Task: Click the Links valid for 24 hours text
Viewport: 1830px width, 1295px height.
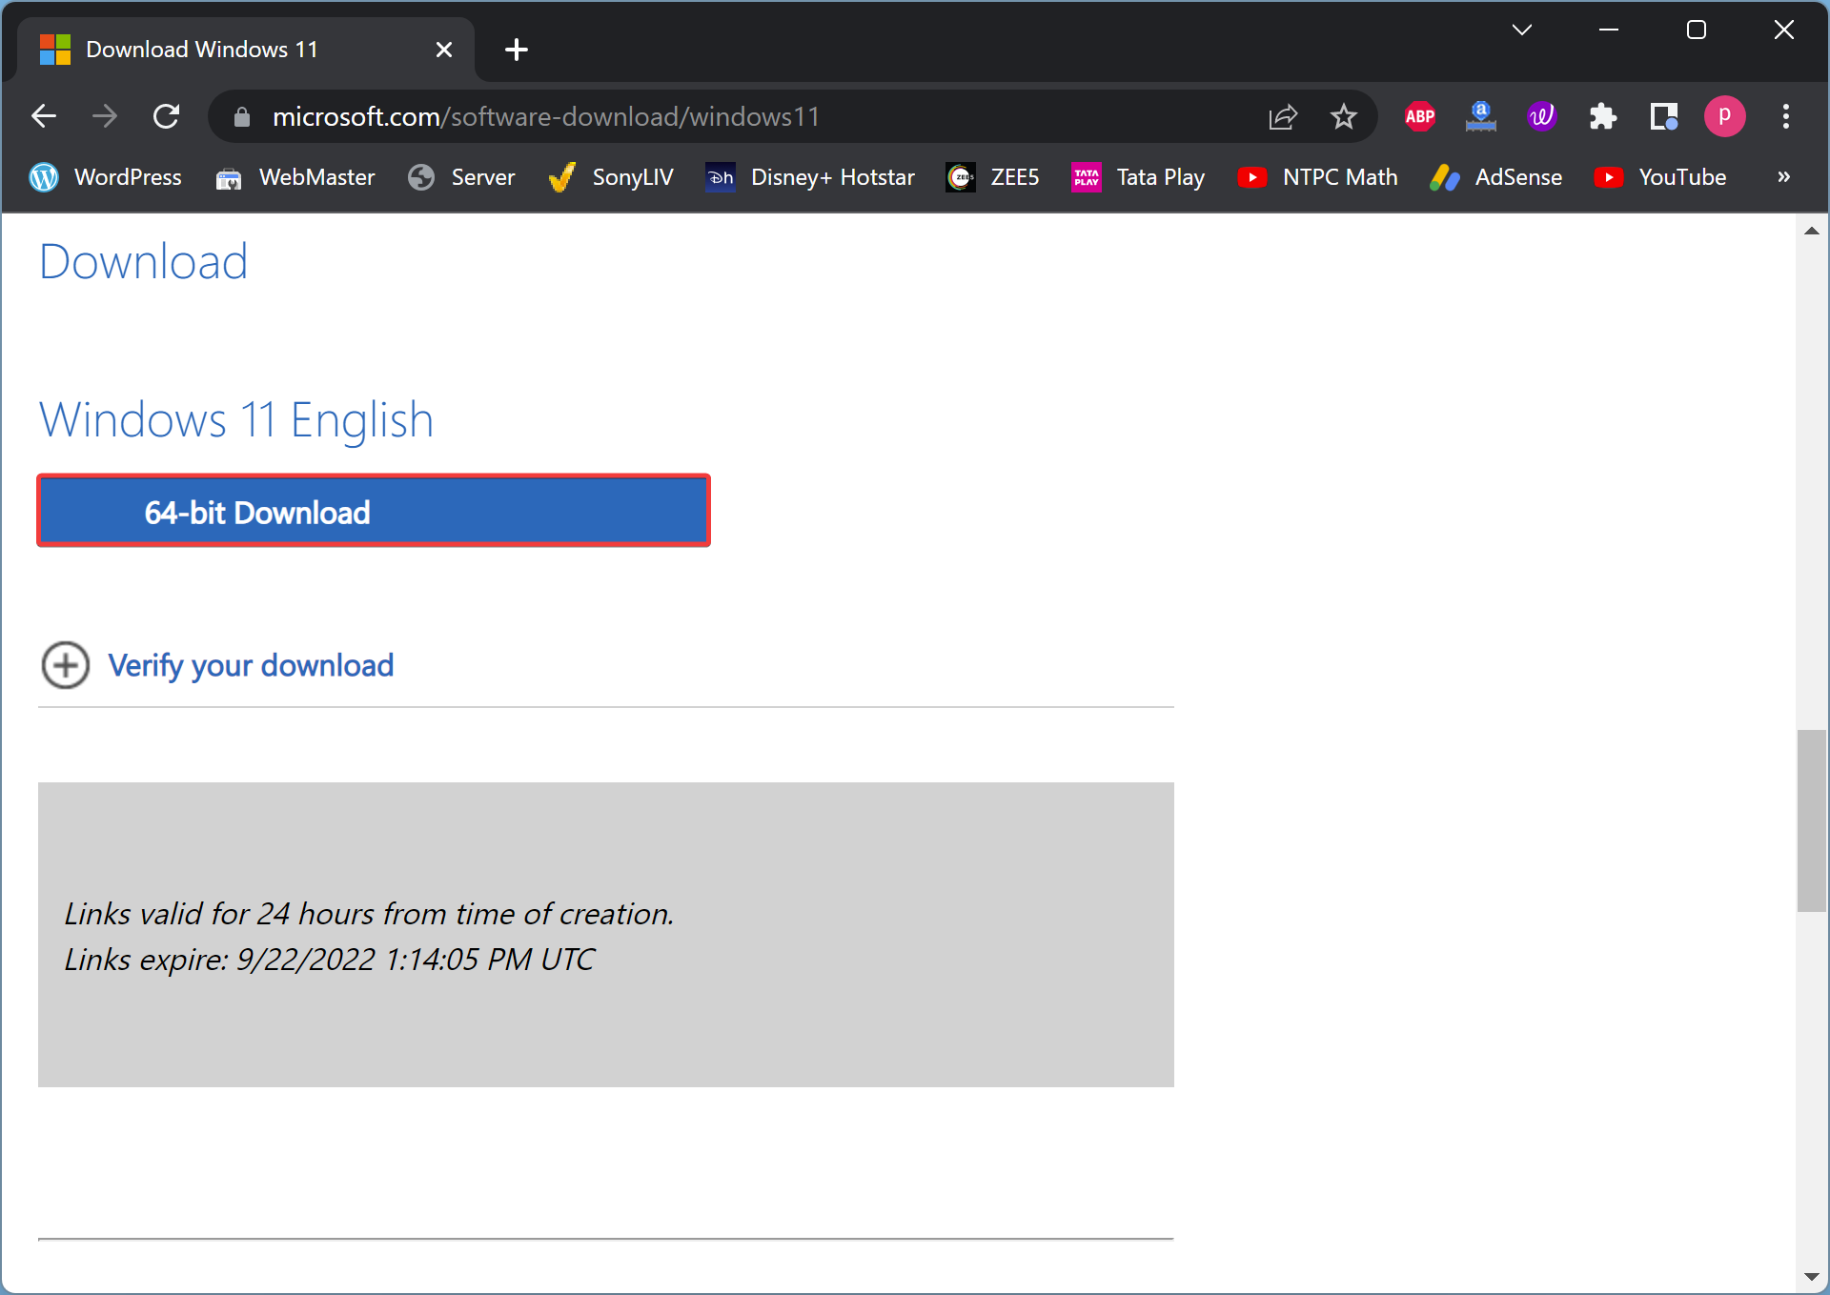Action: pos(370,914)
